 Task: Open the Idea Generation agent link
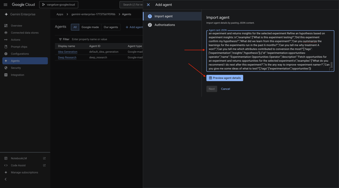click(68, 52)
